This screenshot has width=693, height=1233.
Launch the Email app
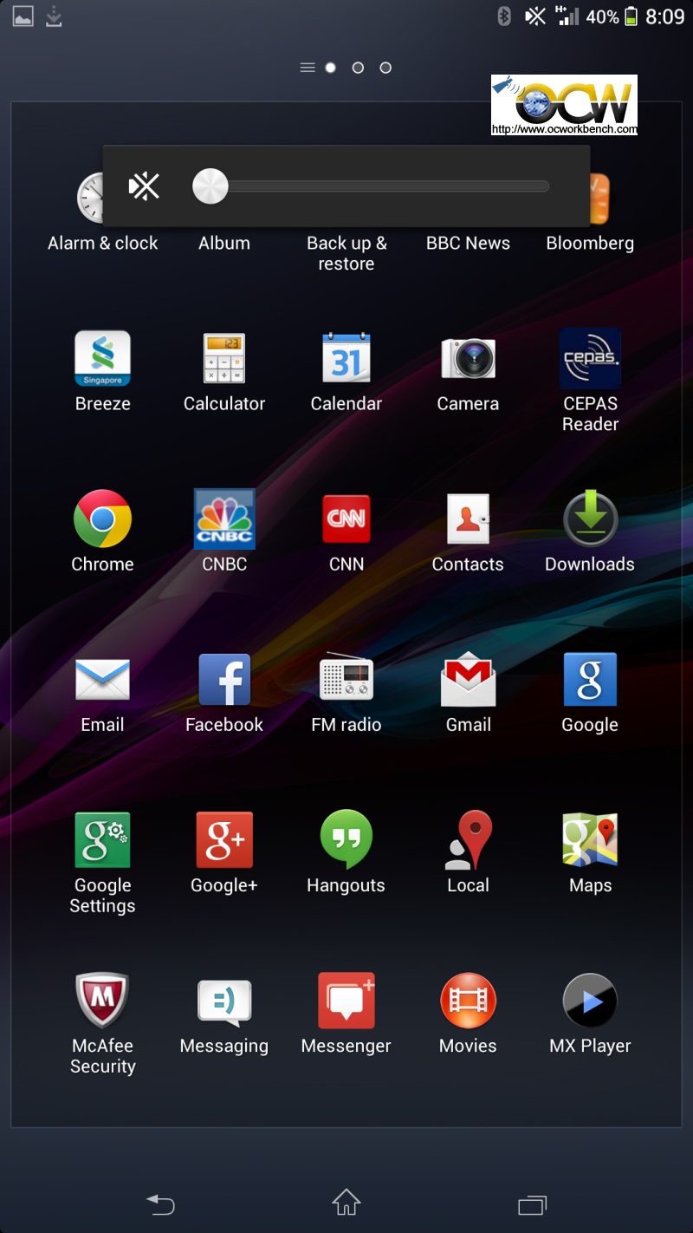(102, 680)
